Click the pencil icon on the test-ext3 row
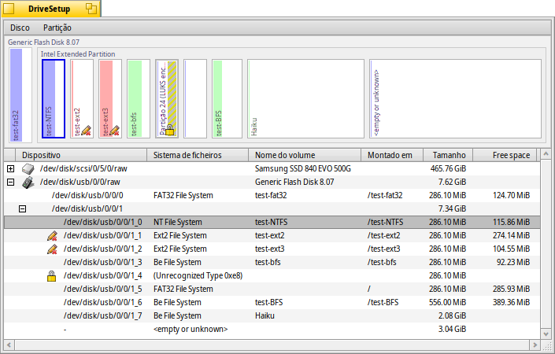The width and height of the screenshot is (555, 354). pyautogui.click(x=52, y=249)
